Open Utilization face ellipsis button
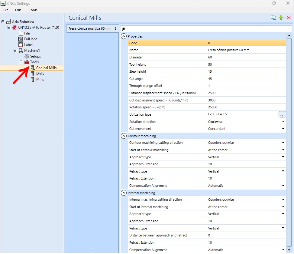 click(x=282, y=114)
